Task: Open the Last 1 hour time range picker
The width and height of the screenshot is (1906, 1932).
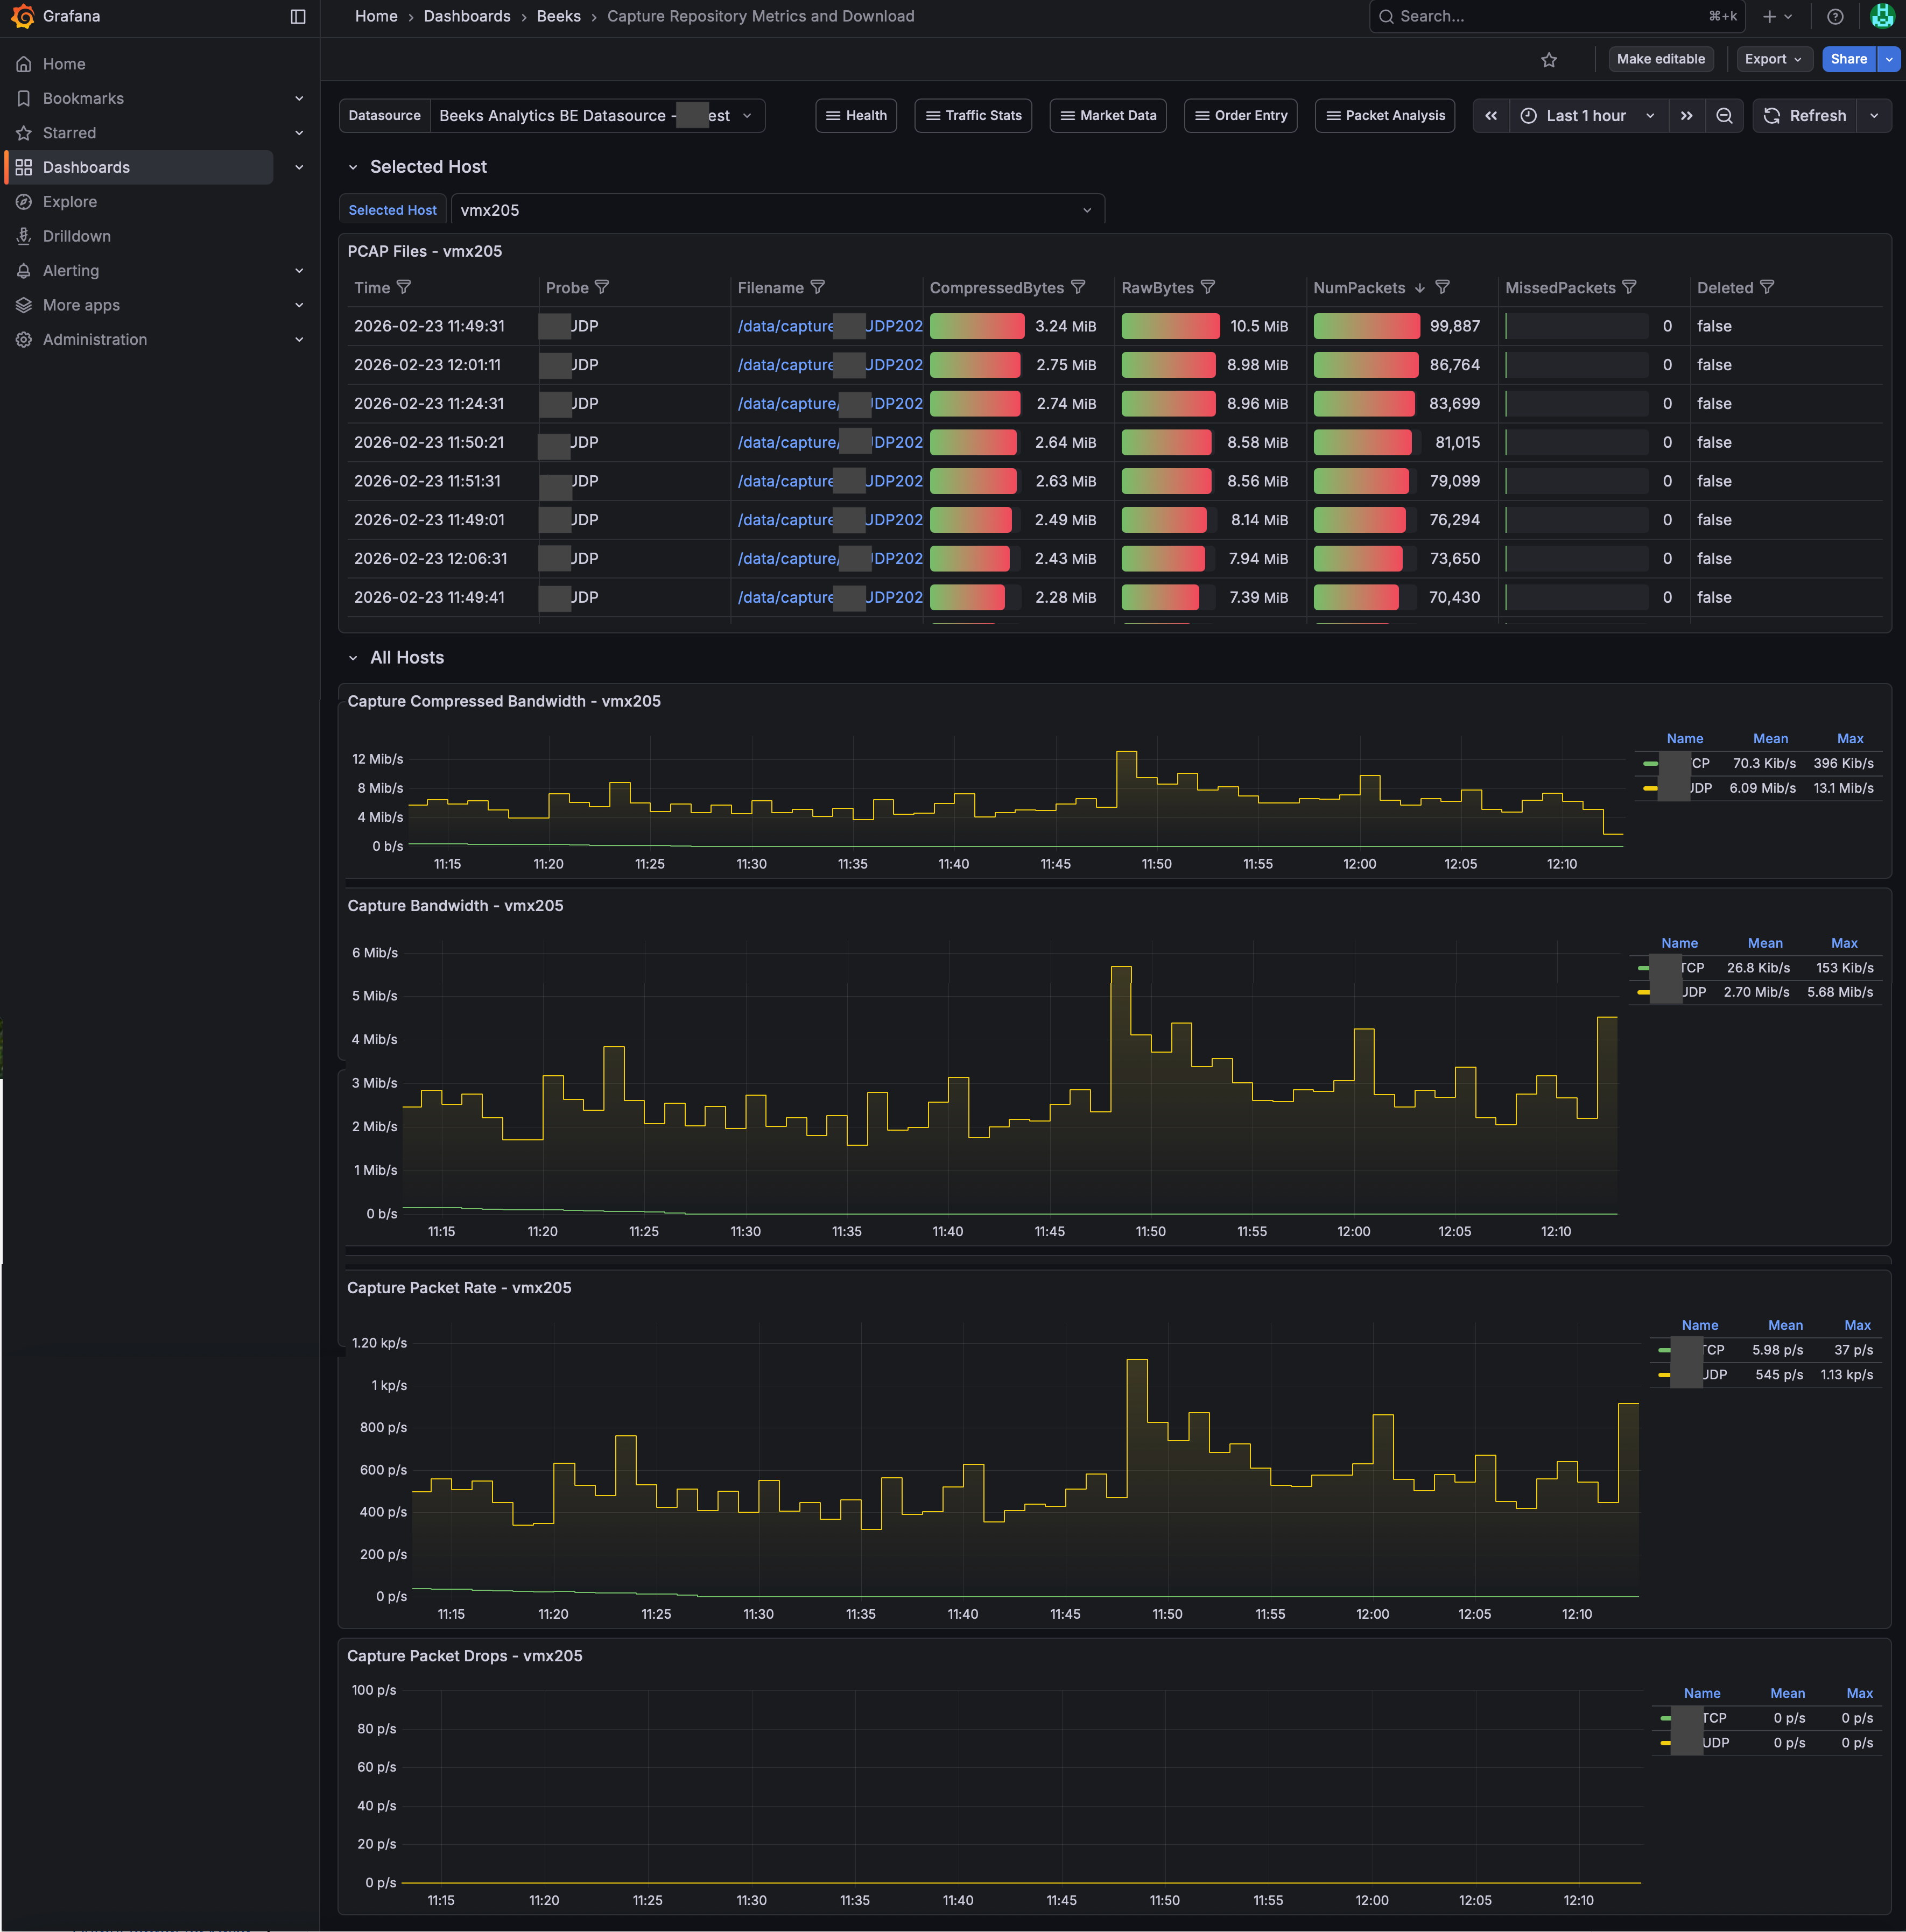Action: 1585,115
